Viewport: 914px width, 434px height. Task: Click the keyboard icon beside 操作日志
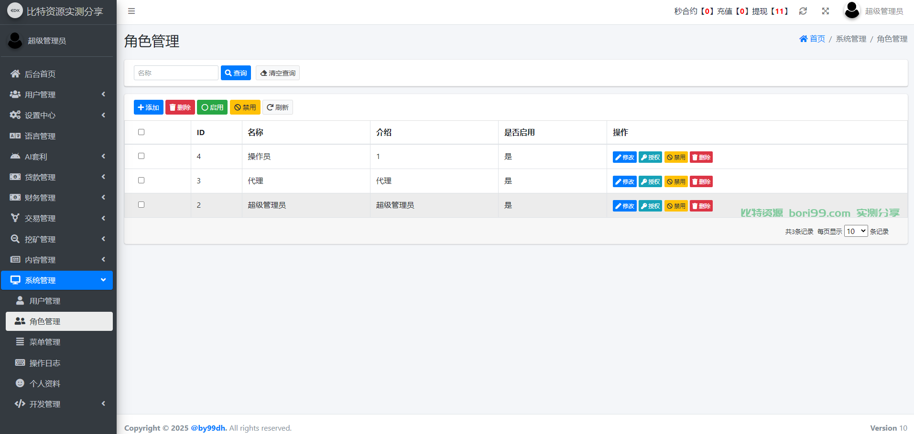pos(20,362)
